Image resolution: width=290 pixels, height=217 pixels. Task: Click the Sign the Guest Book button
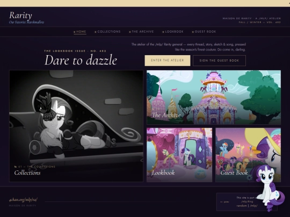(x=219, y=61)
